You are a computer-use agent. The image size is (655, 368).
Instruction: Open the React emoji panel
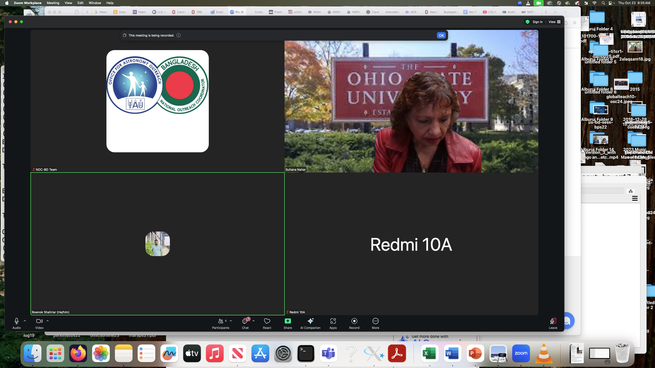[x=267, y=321]
